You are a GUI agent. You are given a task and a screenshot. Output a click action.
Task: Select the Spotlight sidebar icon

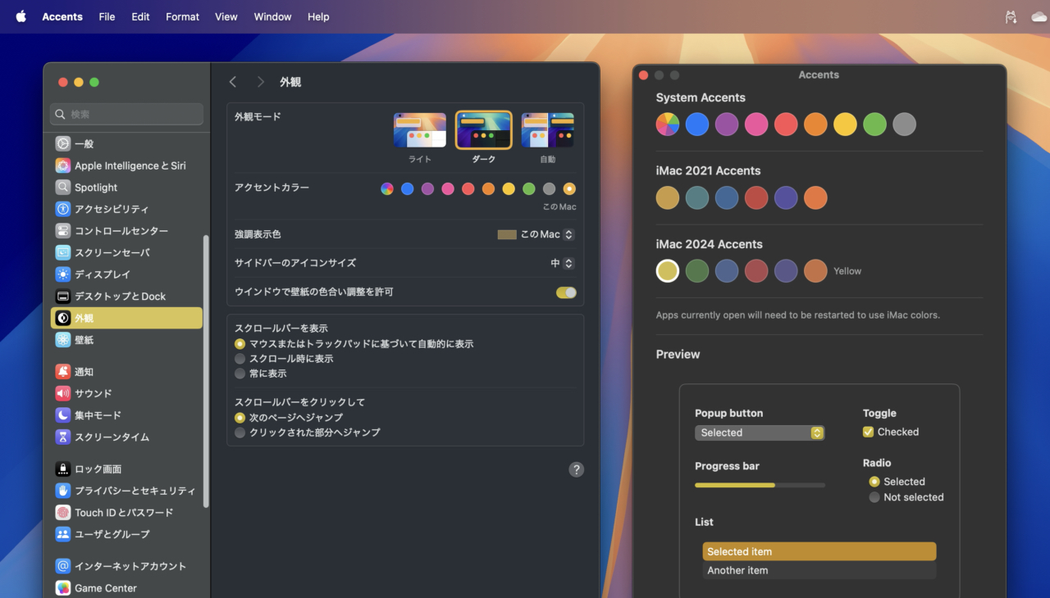click(63, 187)
